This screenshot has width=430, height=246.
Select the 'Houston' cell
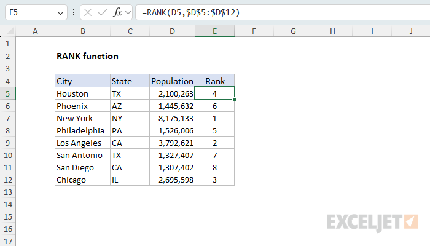(82, 93)
